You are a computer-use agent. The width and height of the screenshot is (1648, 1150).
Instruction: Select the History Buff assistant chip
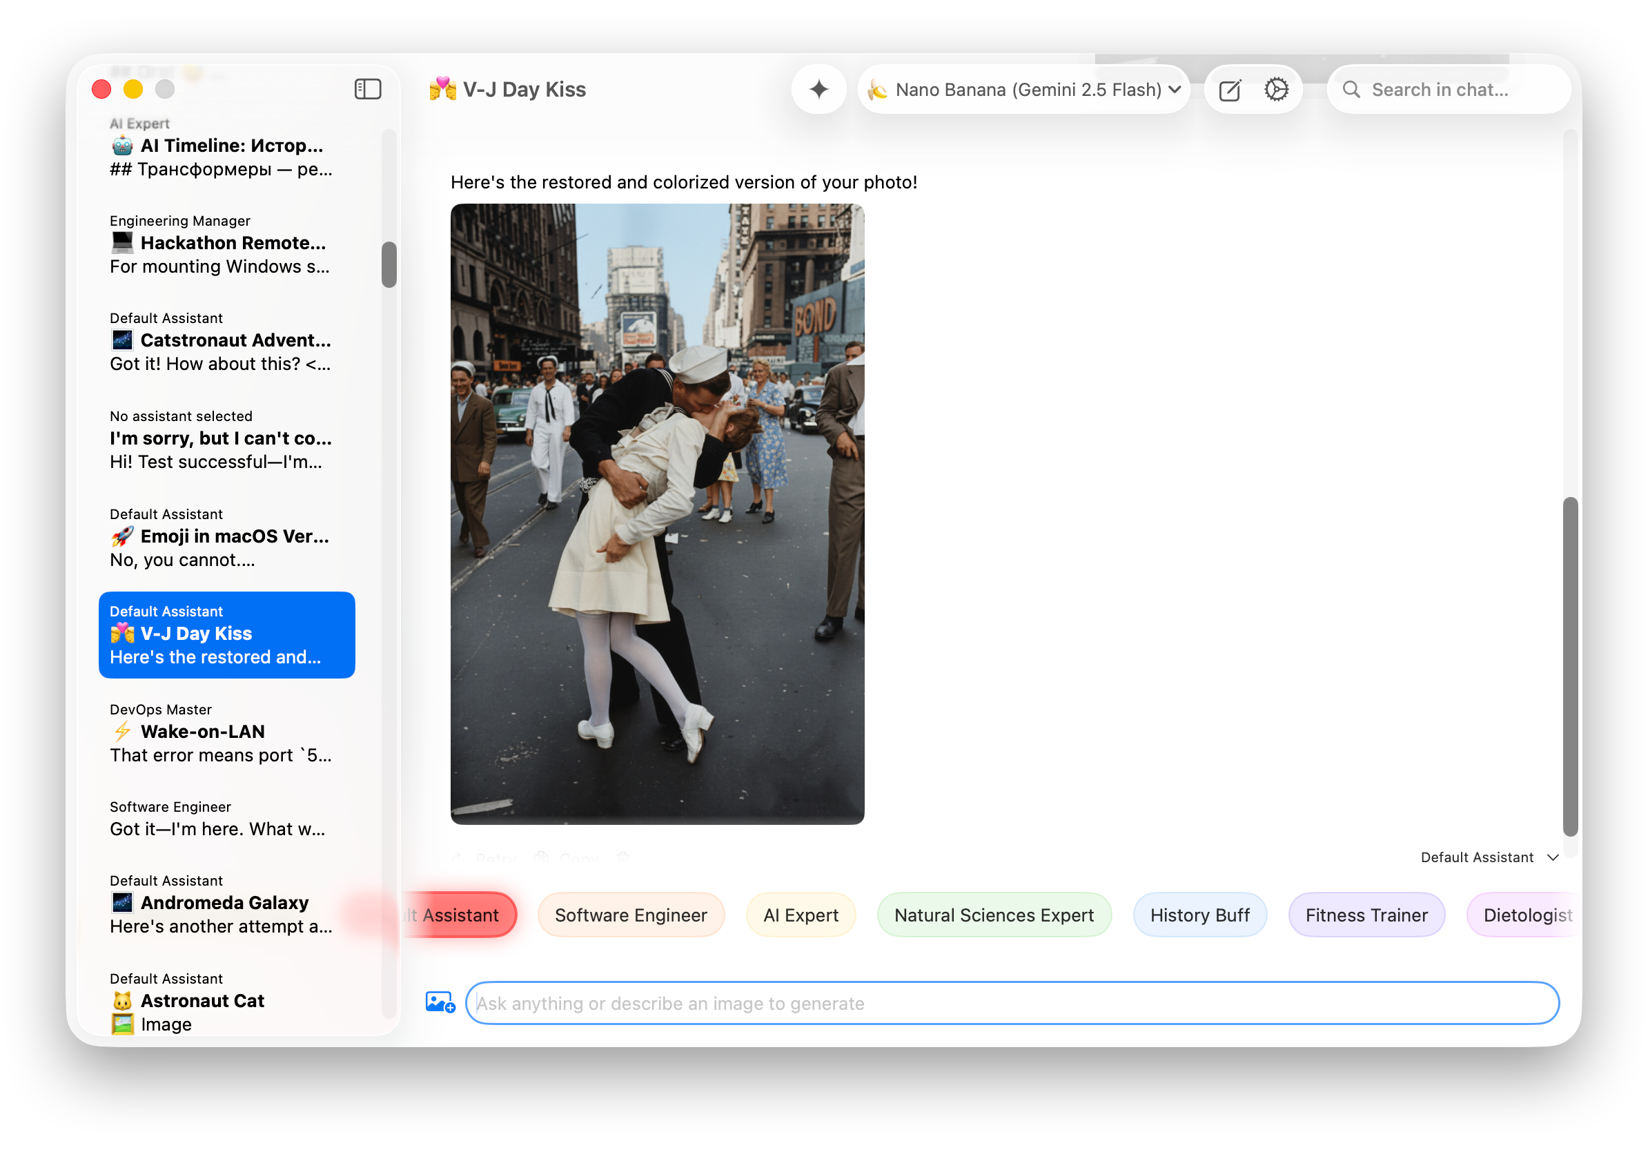(1199, 915)
